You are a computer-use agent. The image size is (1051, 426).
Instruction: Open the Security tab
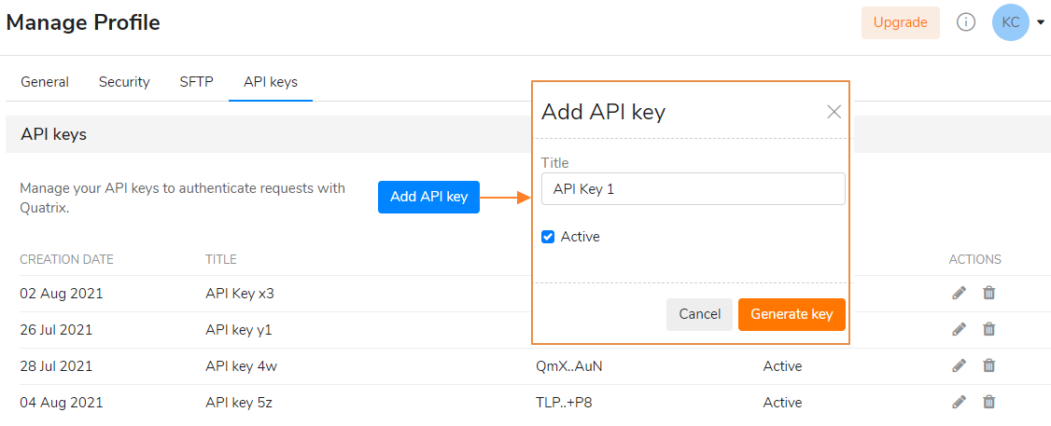tap(124, 82)
